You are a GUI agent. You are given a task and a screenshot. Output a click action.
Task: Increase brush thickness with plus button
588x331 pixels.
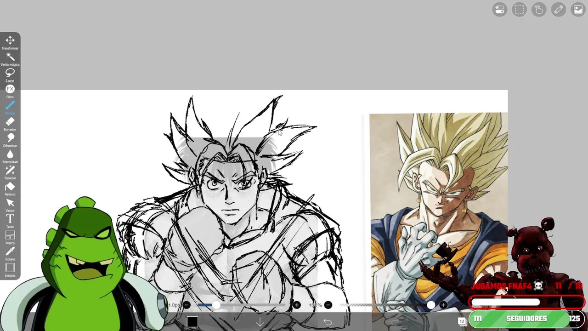click(x=297, y=305)
